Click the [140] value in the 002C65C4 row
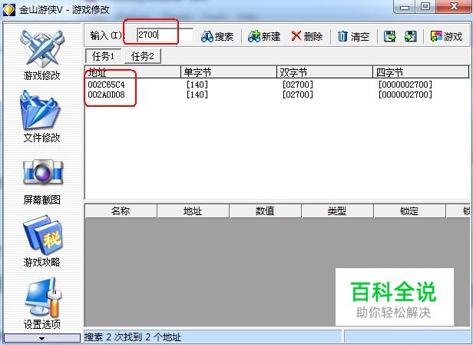Image resolution: width=473 pixels, height=345 pixels. point(197,85)
